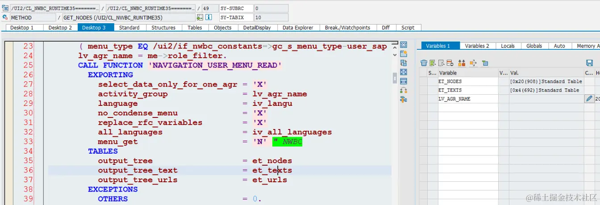Screen dimensions: 600x205
Task: Click the full-screen icon with four outward arrows
Action: click(404, 72)
